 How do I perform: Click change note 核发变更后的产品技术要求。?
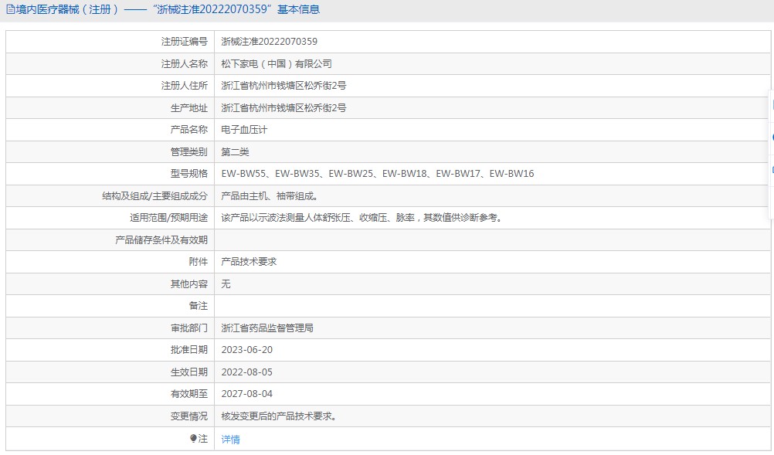(279, 416)
